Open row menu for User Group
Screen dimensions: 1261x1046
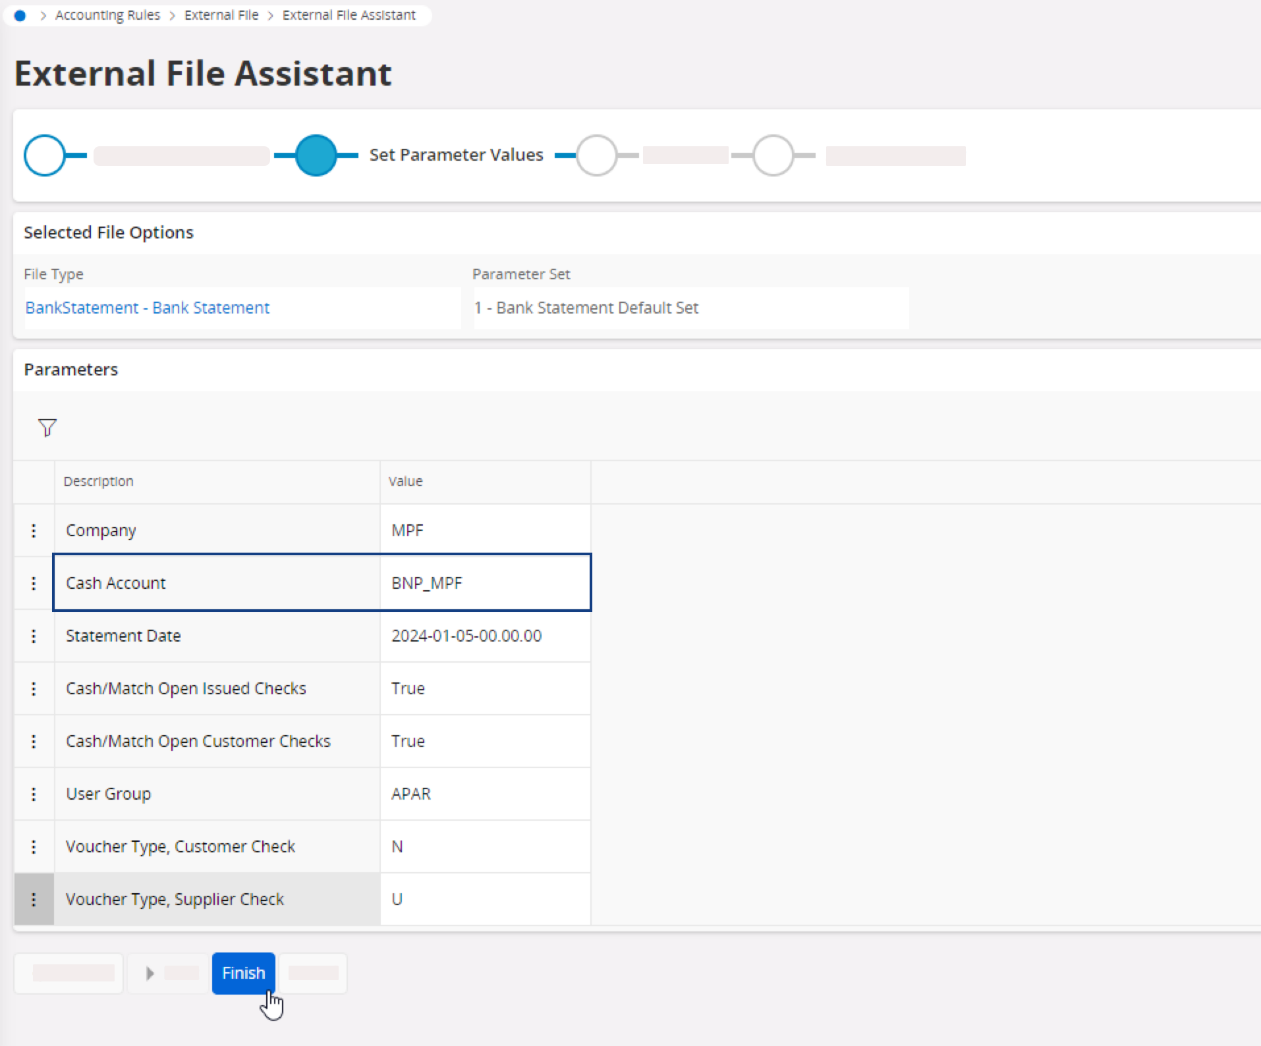[34, 794]
